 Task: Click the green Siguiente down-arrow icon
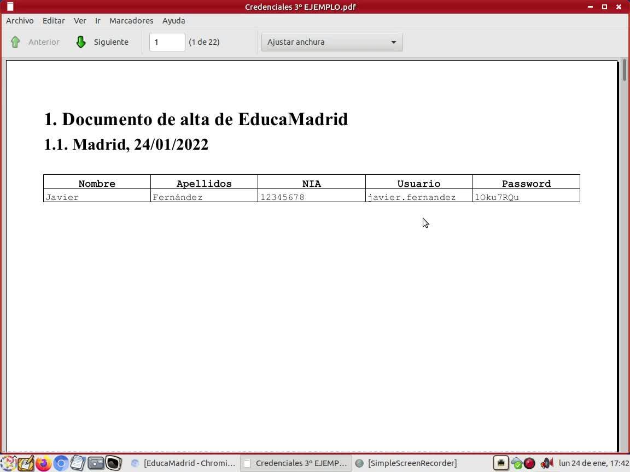click(81, 42)
